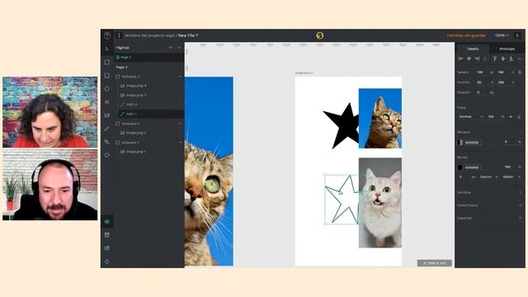Screen dimensions: 528x297
Task: Collapse the Artboard-1 layer group
Action: [180, 143]
